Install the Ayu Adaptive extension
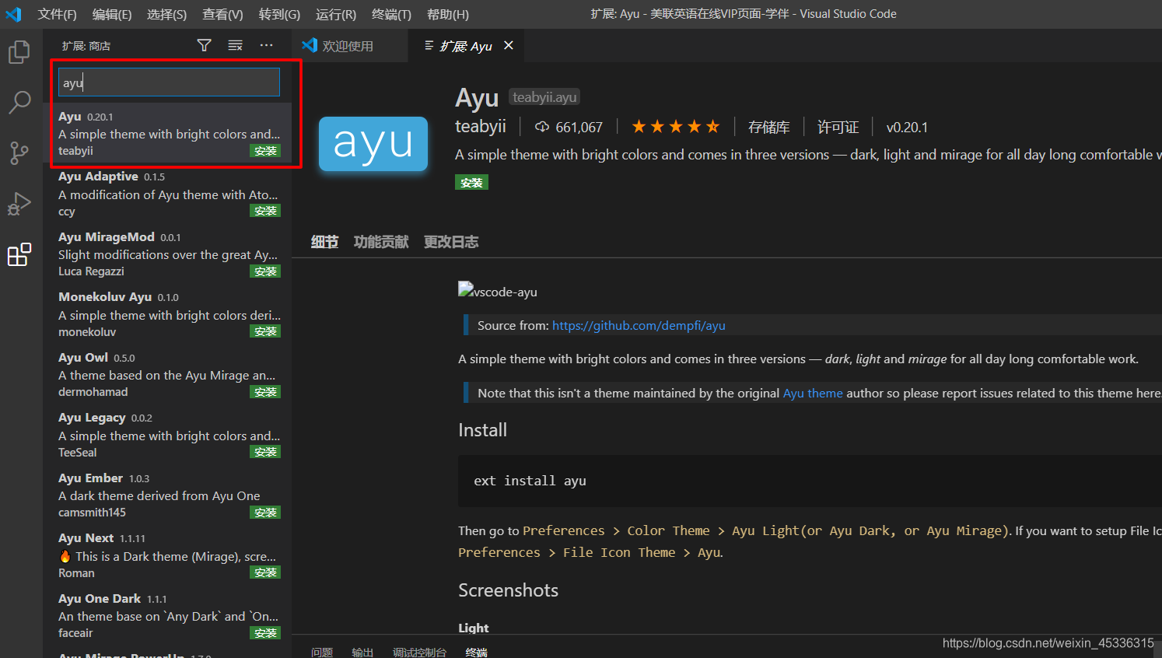This screenshot has height=658, width=1162. [x=265, y=211]
